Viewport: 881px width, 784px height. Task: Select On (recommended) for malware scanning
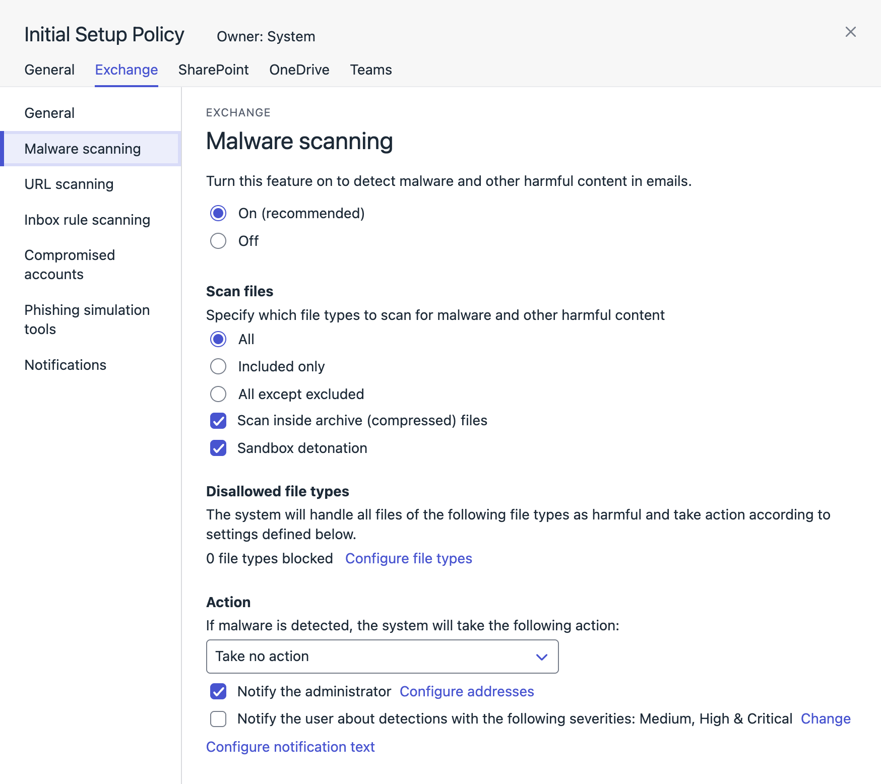click(218, 214)
